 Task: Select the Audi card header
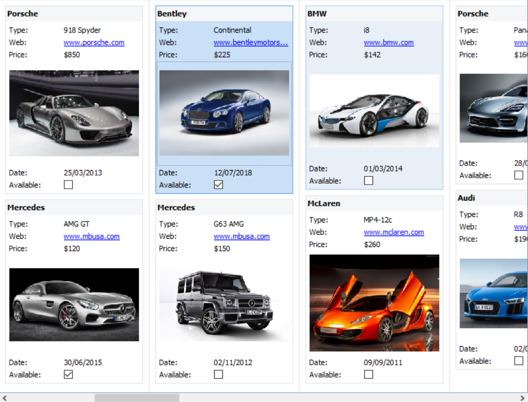(493, 198)
